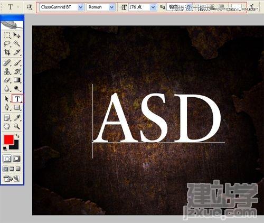Select the Rectangle shape tool
This screenshot has width=264, height=223.
click(17, 107)
